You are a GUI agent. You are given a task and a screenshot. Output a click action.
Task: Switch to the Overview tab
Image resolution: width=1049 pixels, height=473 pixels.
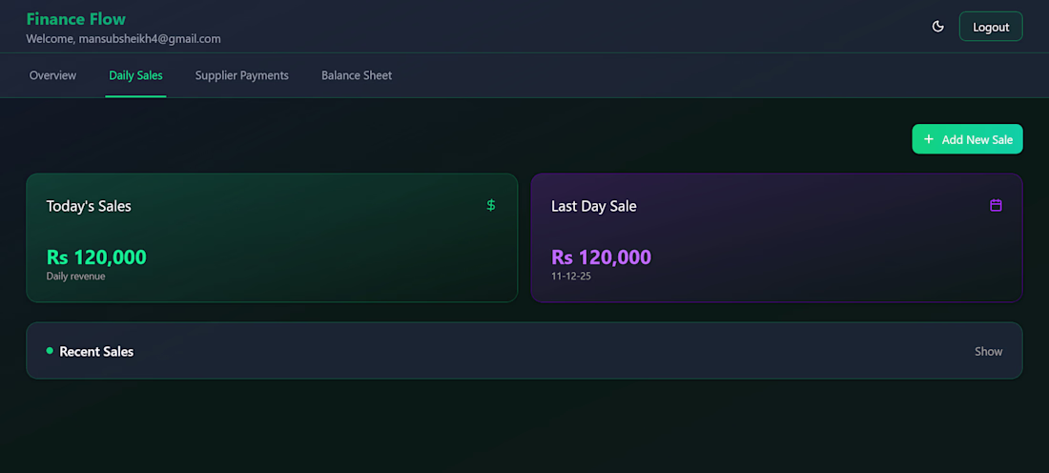[x=52, y=75]
